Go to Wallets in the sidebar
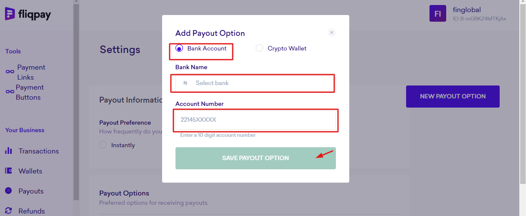Viewport: 526px width, 216px height. click(x=30, y=171)
